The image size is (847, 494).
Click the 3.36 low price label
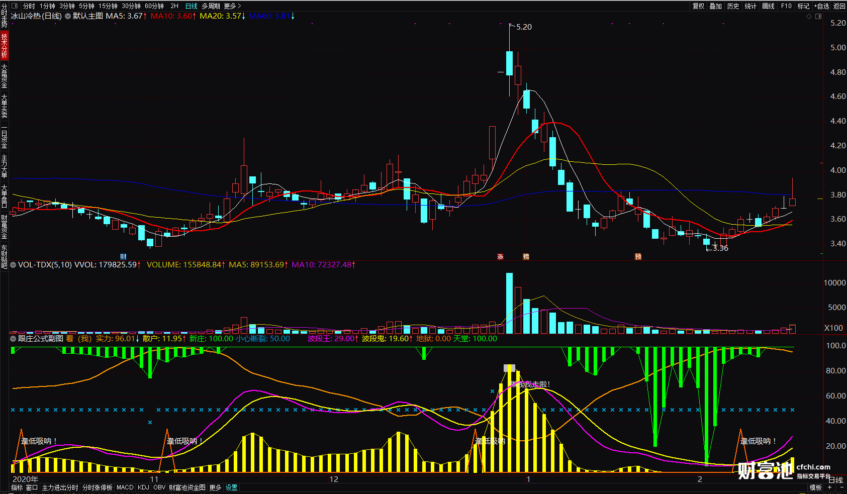click(x=720, y=248)
